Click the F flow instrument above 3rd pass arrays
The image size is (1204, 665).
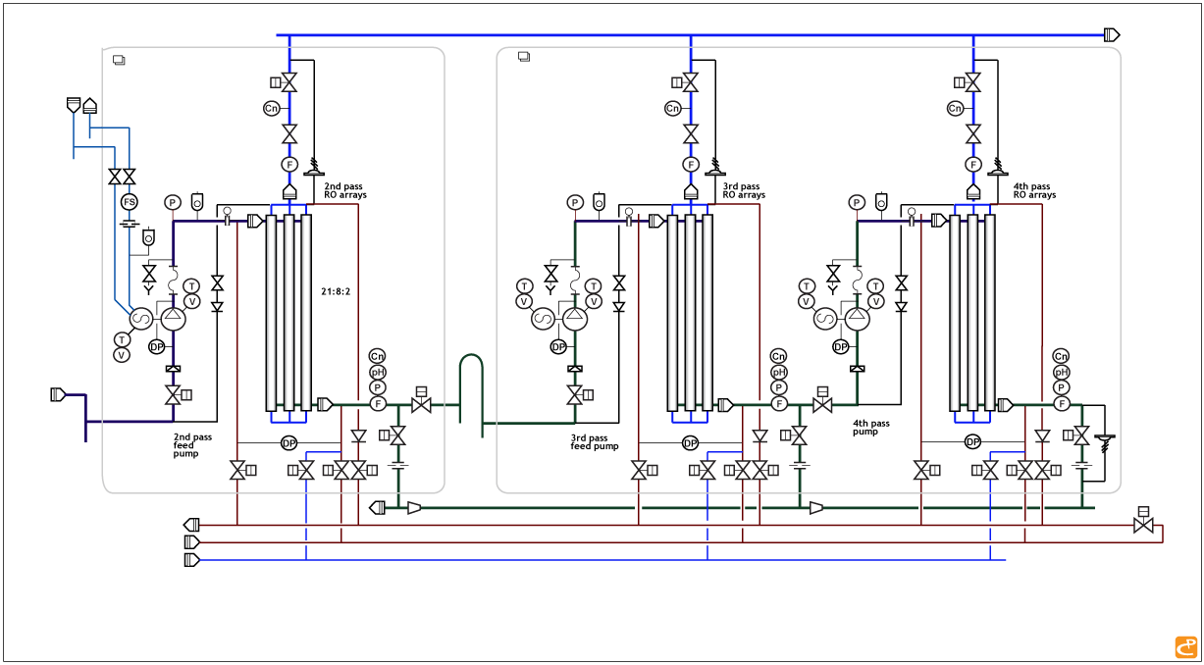691,164
